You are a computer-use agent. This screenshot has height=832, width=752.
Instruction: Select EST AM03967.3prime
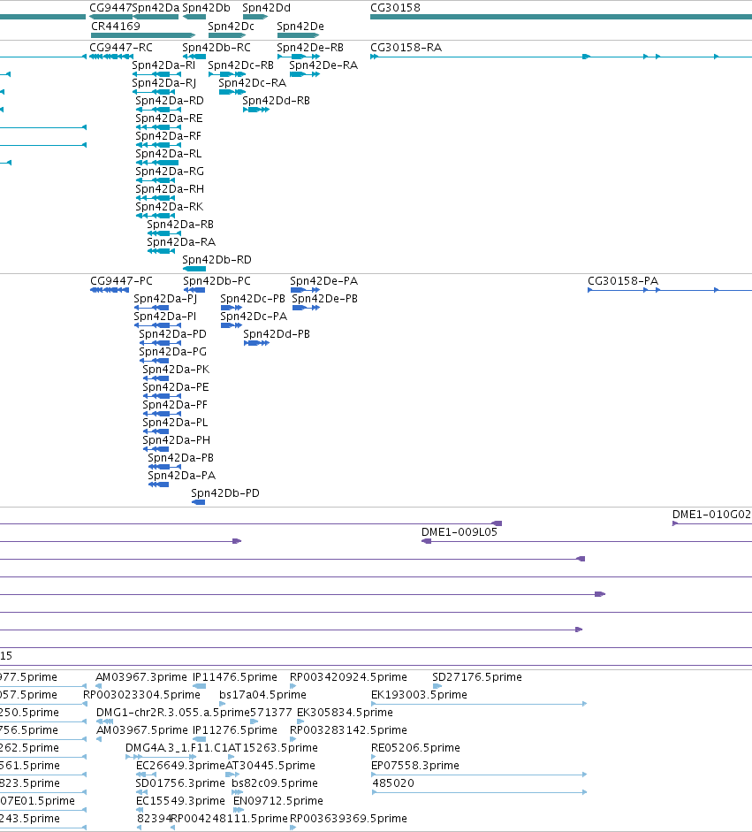point(141,677)
